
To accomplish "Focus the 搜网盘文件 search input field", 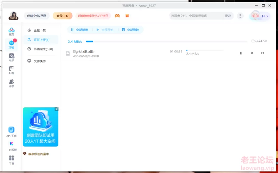I will [x=196, y=16].
